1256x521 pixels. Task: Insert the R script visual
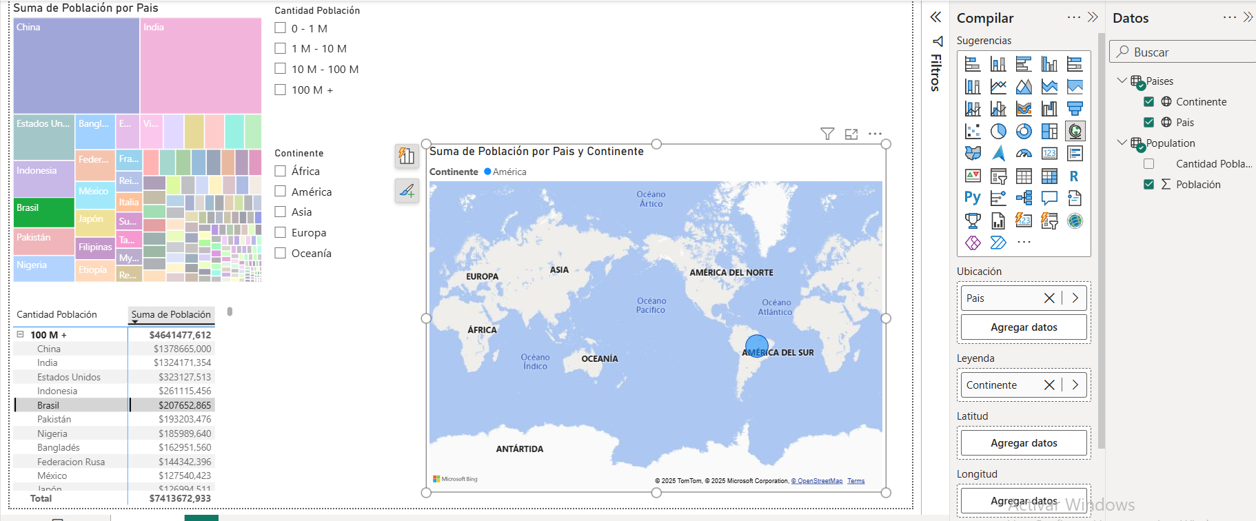coord(1074,176)
